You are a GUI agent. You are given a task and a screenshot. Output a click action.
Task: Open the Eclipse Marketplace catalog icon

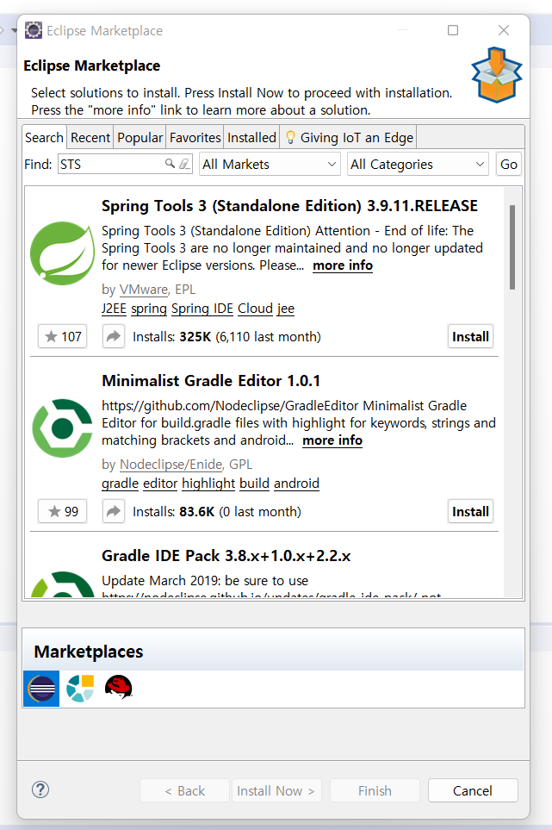41,688
